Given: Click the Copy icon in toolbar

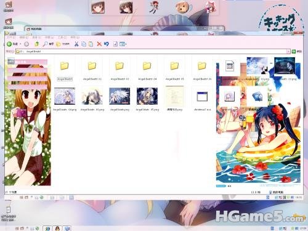Looking at the screenshot, I should (84, 44).
